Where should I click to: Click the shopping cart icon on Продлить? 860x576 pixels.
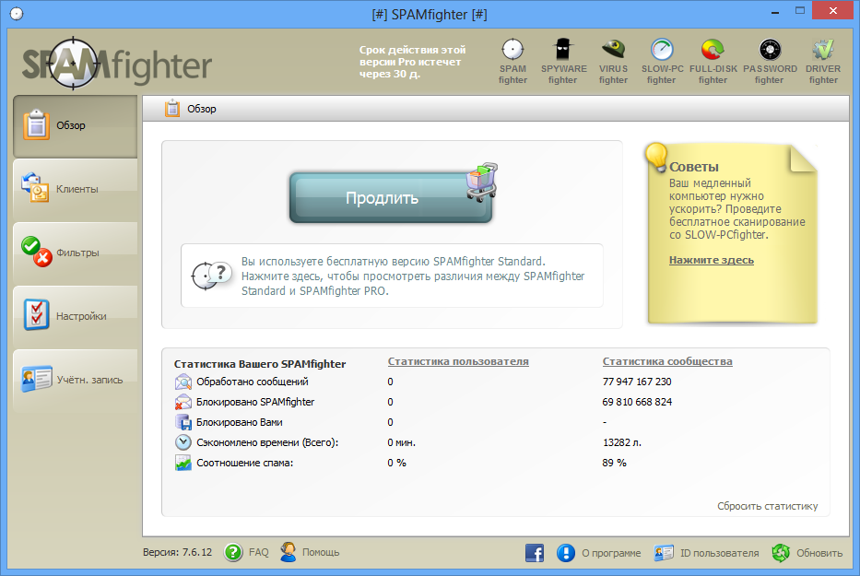(x=481, y=182)
